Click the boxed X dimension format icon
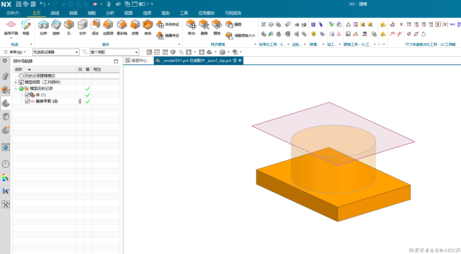461x254 pixels. click(438, 24)
